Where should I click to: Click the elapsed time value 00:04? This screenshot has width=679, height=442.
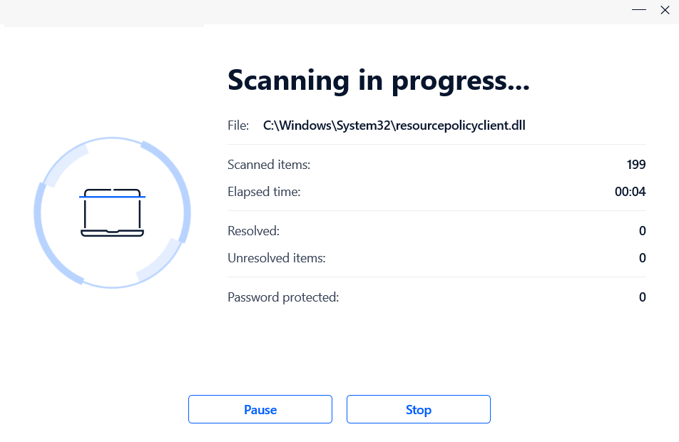point(630,192)
